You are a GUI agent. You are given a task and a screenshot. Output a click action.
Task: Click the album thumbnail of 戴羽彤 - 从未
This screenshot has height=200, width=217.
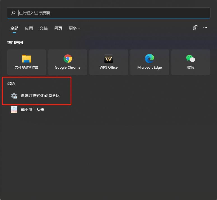pos(14,110)
